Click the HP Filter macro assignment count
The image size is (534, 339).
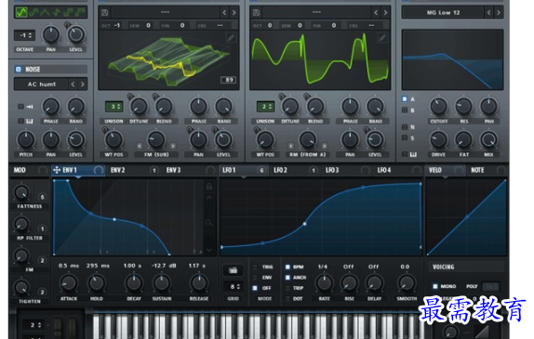pyautogui.click(x=42, y=228)
